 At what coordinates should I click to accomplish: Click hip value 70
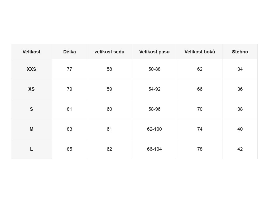click(x=200, y=109)
